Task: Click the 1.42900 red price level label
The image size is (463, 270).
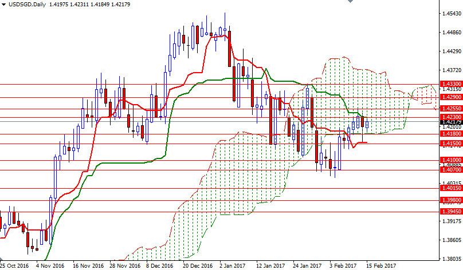Action: (451, 97)
